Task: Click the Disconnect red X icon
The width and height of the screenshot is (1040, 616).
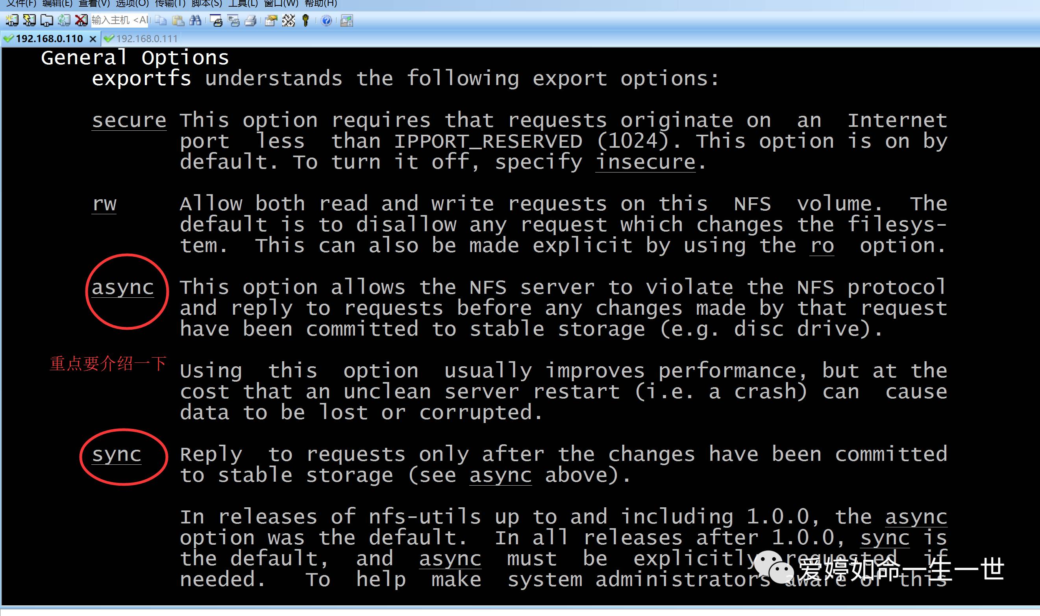Action: coord(81,20)
